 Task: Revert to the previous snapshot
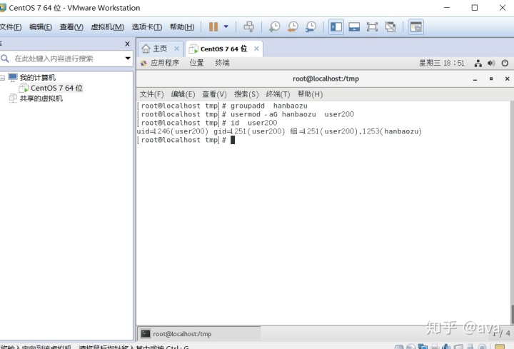(293, 26)
